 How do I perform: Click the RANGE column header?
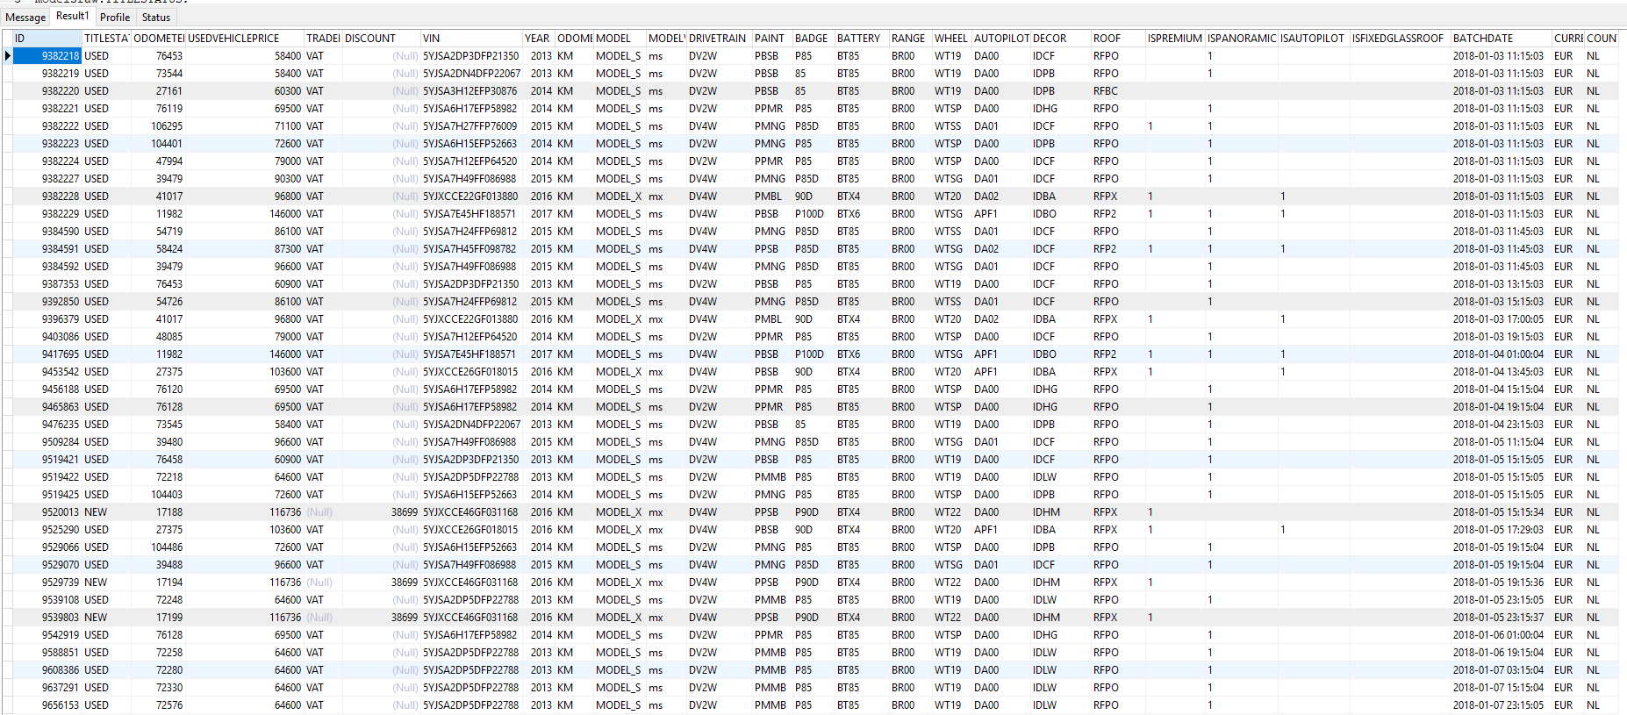click(911, 39)
